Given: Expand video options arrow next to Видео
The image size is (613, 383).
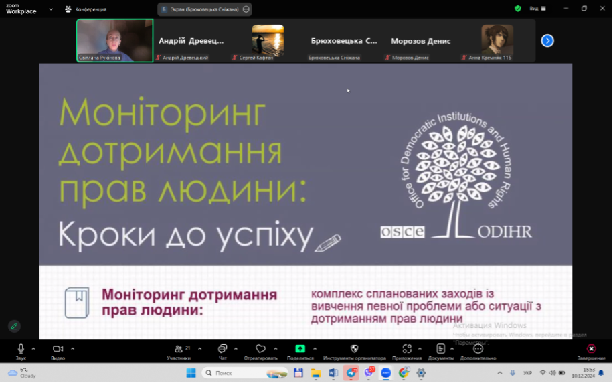Looking at the screenshot, I should point(73,349).
